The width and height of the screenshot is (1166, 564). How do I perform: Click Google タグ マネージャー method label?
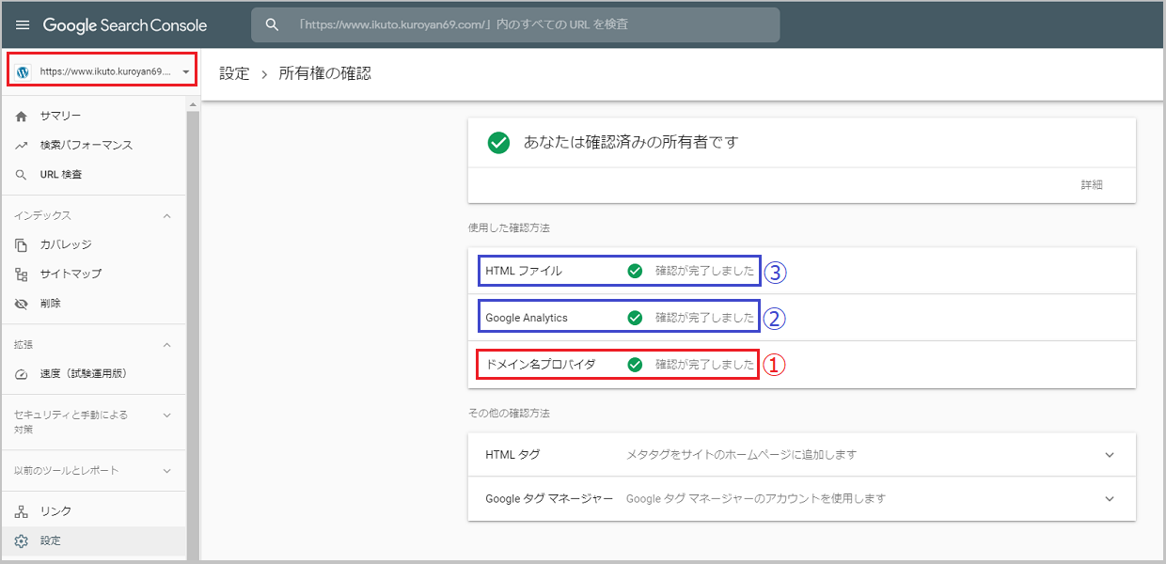pos(549,499)
